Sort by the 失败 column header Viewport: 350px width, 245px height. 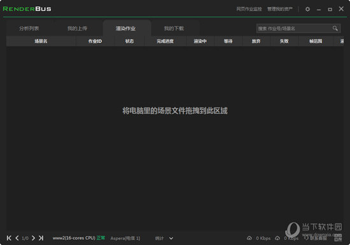point(284,41)
